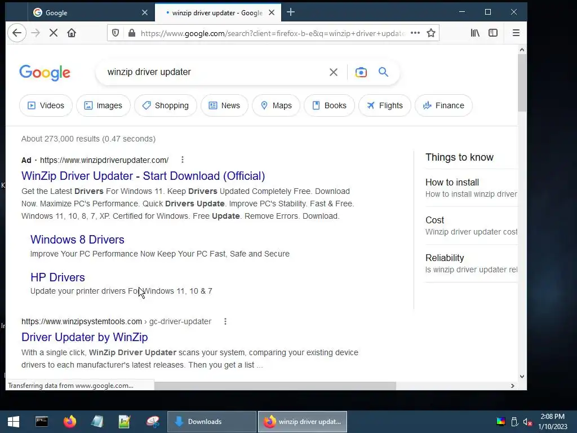This screenshot has height=433, width=577.
Task: Open the Firefox home page
Action: click(72, 33)
